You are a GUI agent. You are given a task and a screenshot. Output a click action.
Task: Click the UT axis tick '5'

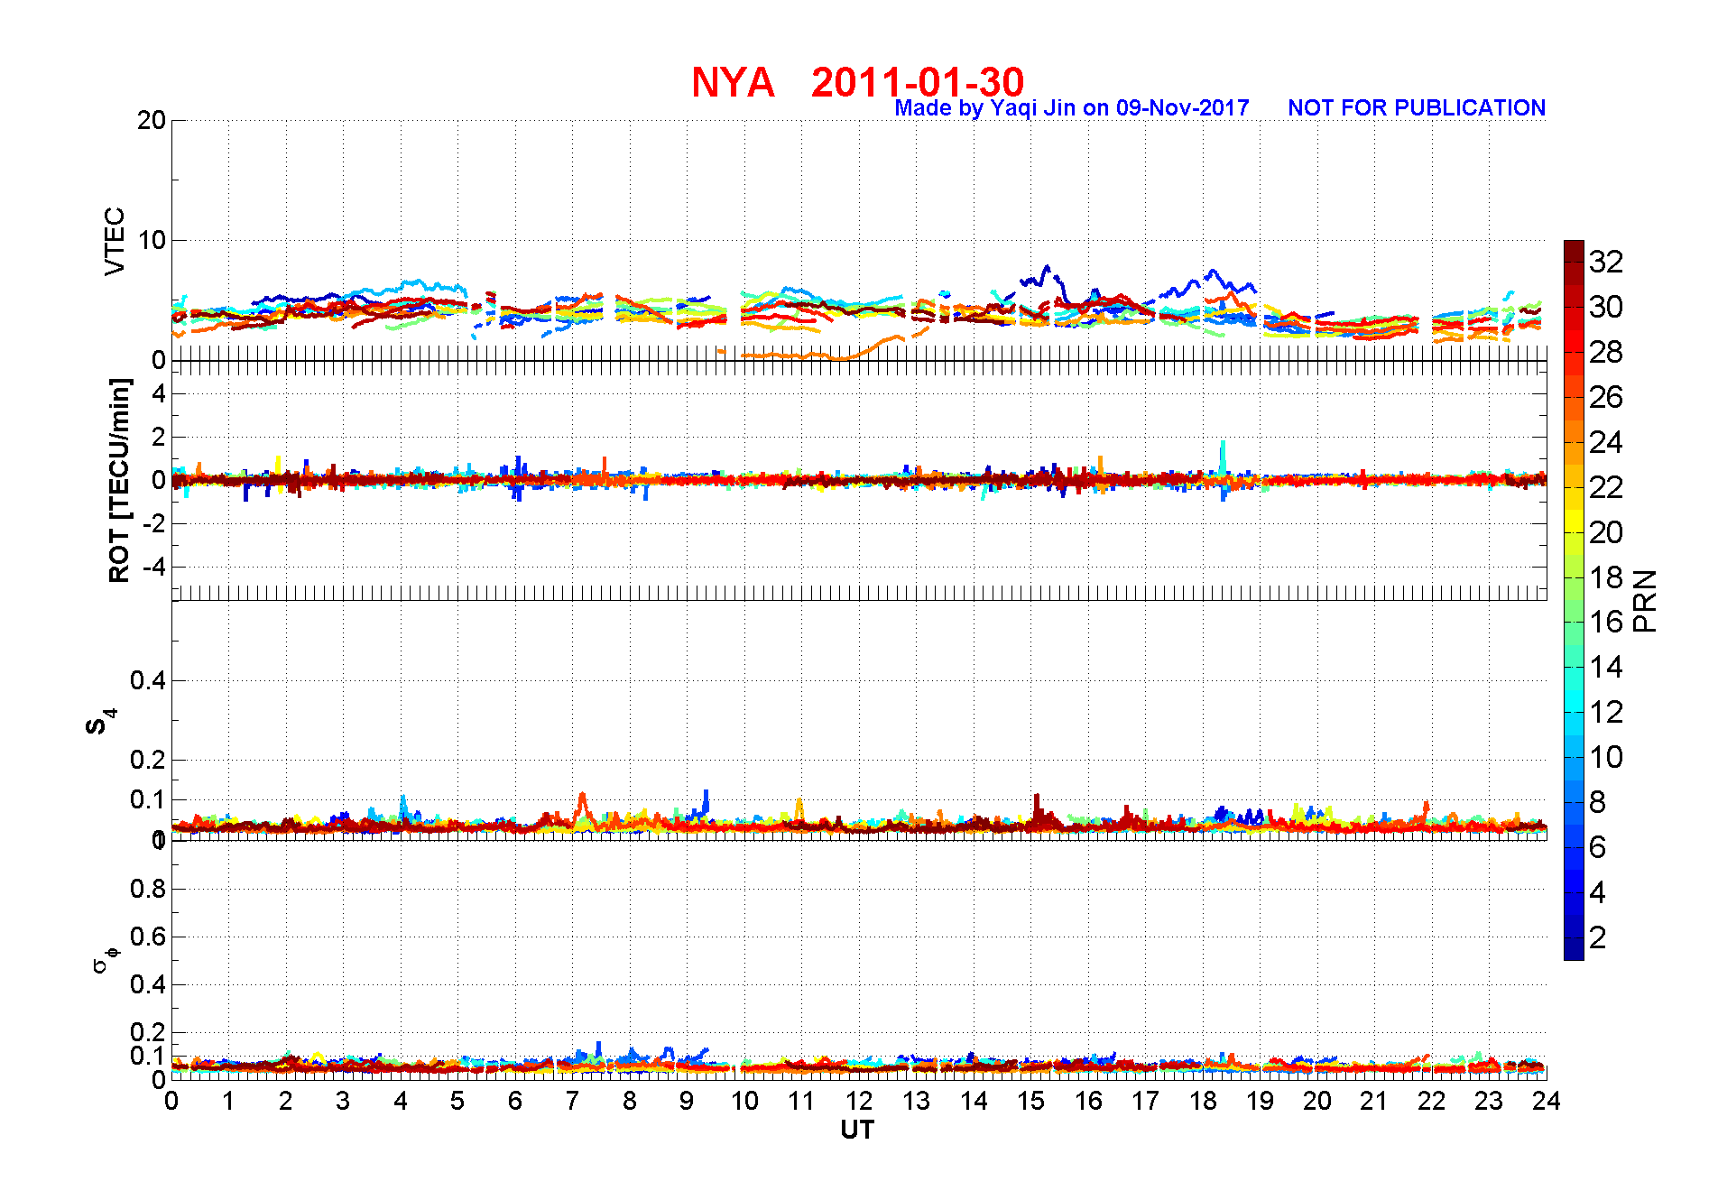pos(457,1101)
